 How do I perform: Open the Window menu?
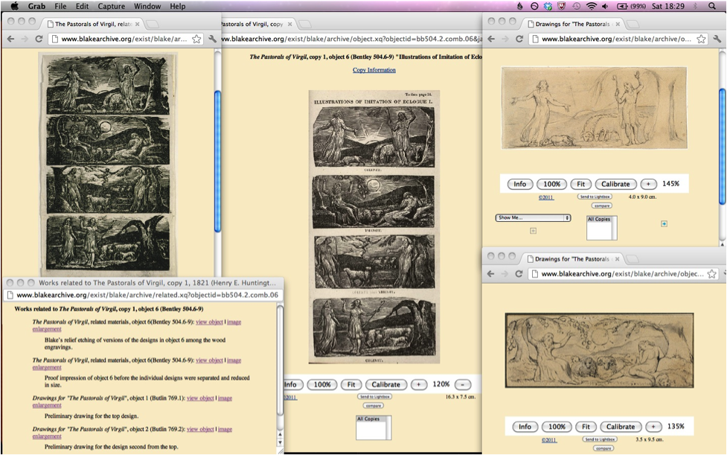click(x=147, y=6)
